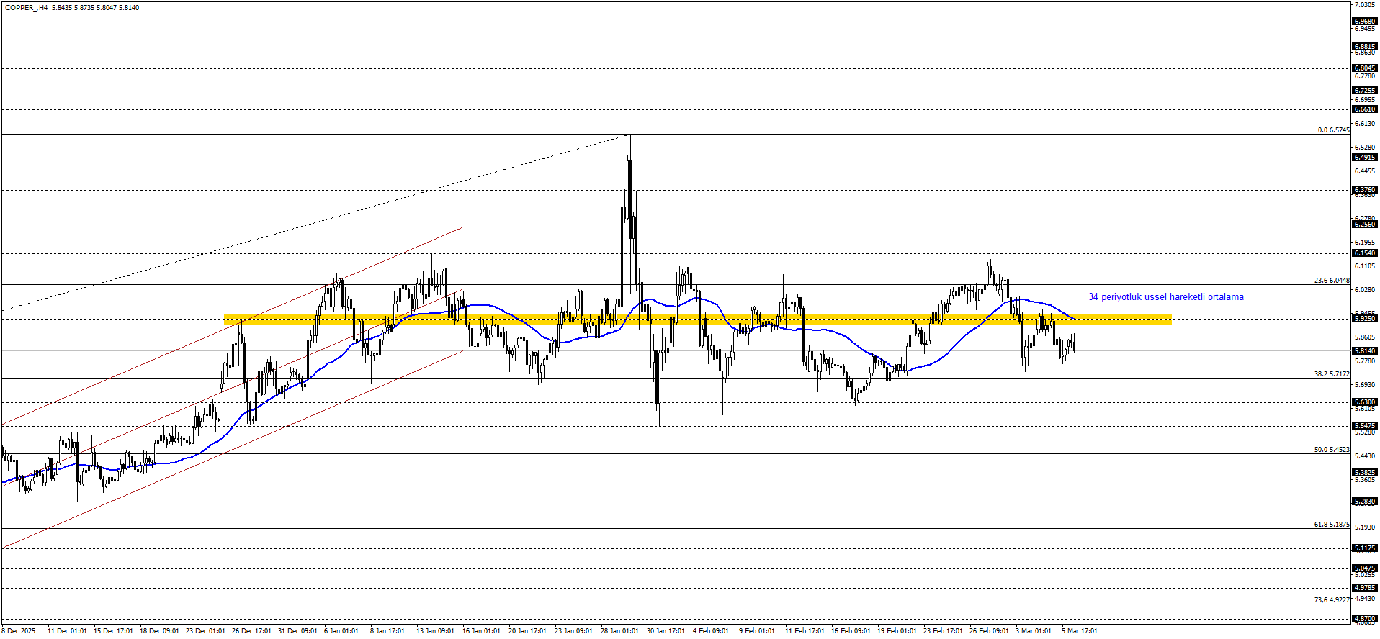Click the 6.2560 price level tag
This screenshot has width=1380, height=639.
[1365, 225]
